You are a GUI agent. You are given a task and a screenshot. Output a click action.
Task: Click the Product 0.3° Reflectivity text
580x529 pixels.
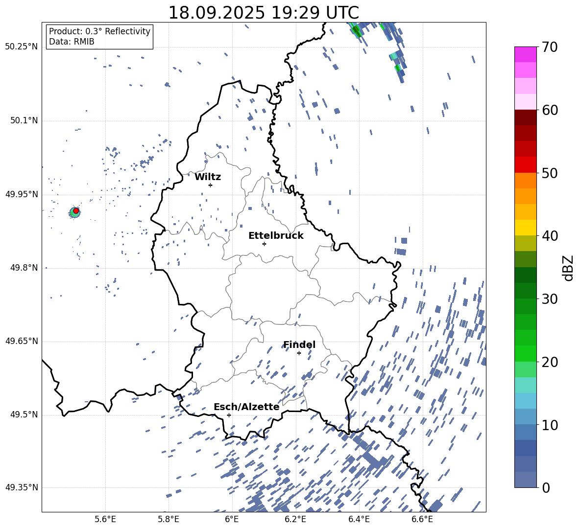99,31
